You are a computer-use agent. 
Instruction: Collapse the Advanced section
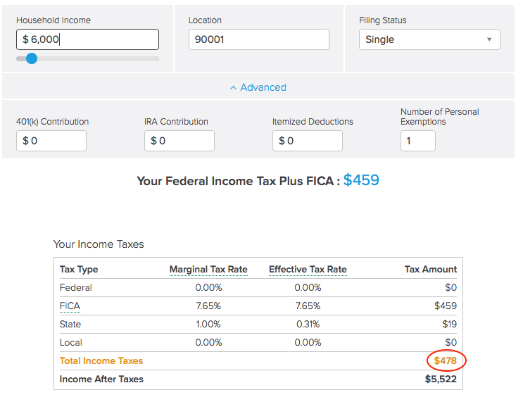coord(258,87)
